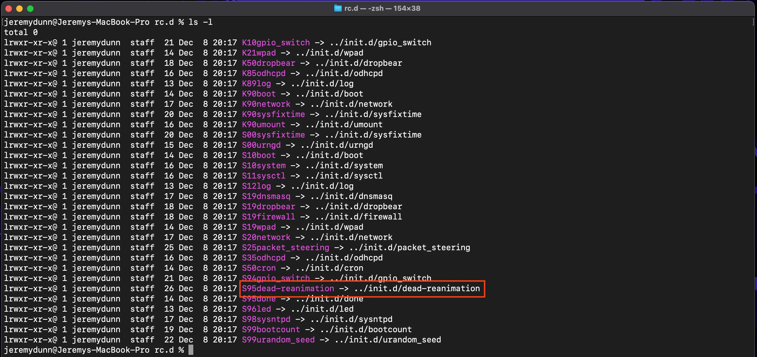Click the green zoom window button
This screenshot has height=357, width=757.
click(x=30, y=9)
